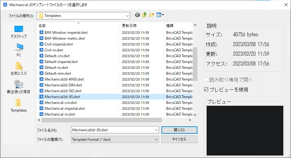Image resolution: width=291 pixels, height=158 pixels.
Task: Open the ファイル名 dropdown arrow
Action: click(x=156, y=130)
